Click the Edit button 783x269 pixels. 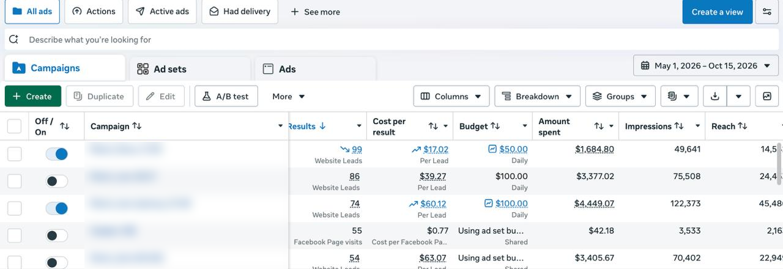click(x=161, y=97)
